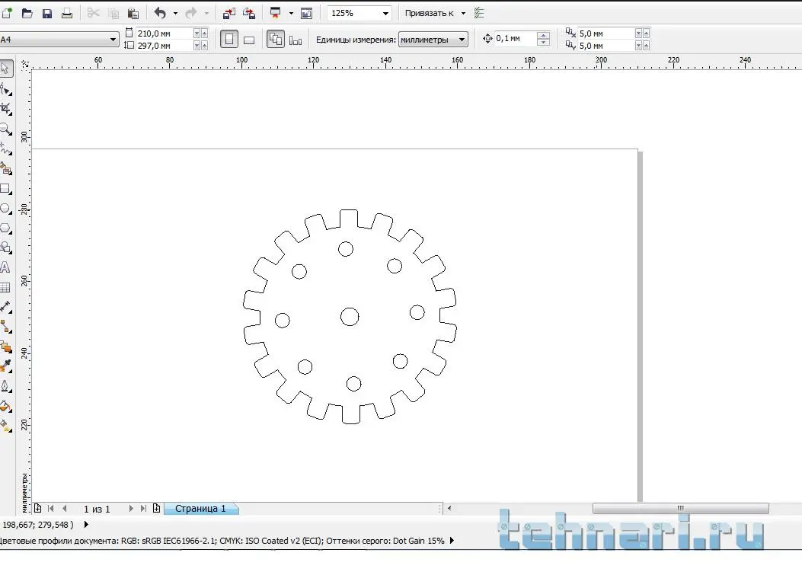
Task: Select the Rectangle tool
Action: point(5,188)
